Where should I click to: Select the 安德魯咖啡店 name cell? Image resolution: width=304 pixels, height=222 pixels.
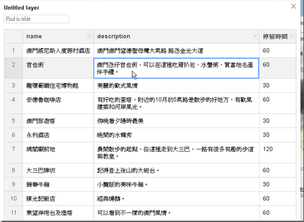tap(58, 103)
